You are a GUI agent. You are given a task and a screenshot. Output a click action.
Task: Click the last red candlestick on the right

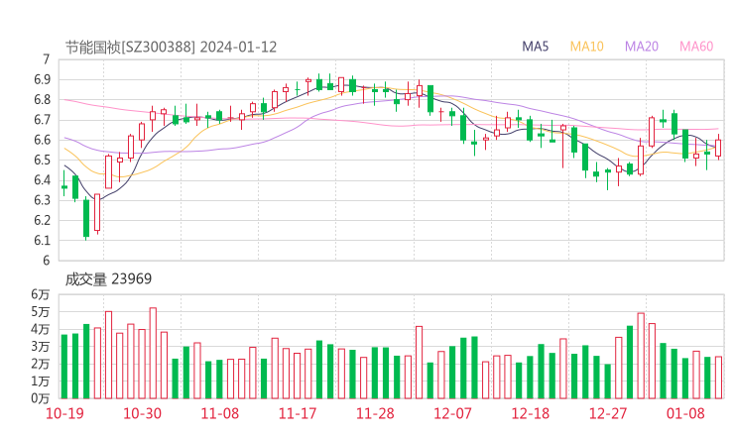[x=718, y=148]
